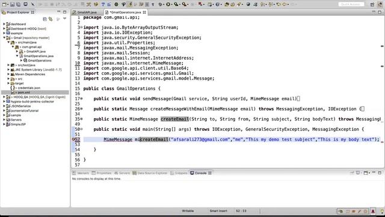The width and height of the screenshot is (385, 217).
Task: Click the Open Web Browser globe icon
Action: (x=248, y=4)
